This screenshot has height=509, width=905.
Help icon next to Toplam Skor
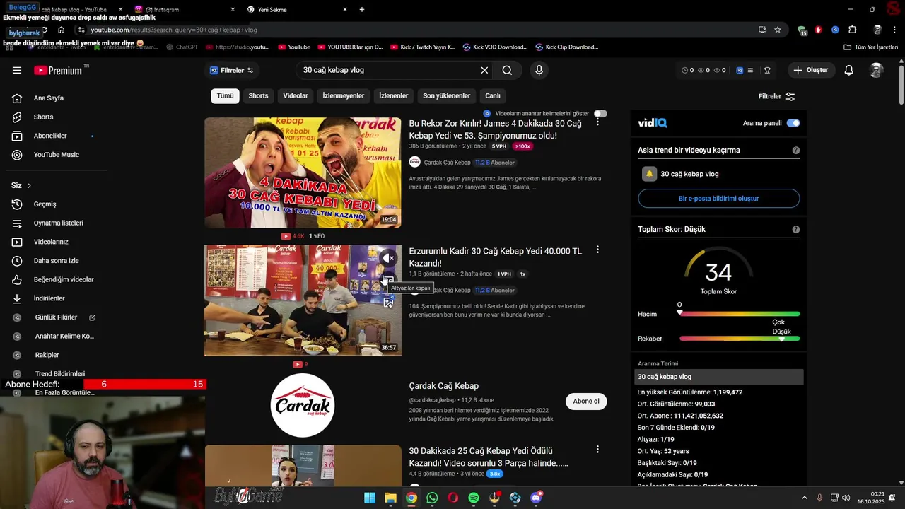click(796, 229)
